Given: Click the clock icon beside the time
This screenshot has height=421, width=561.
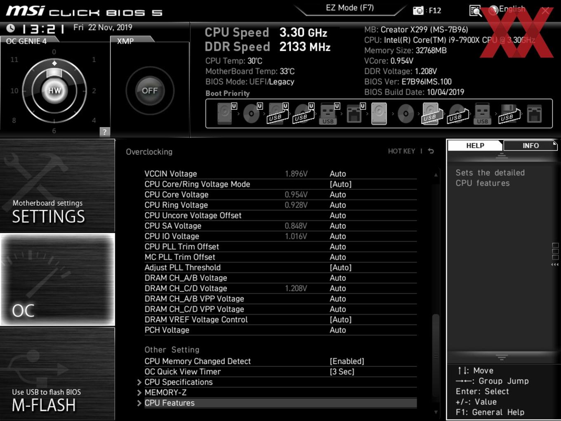Looking at the screenshot, I should tap(11, 28).
